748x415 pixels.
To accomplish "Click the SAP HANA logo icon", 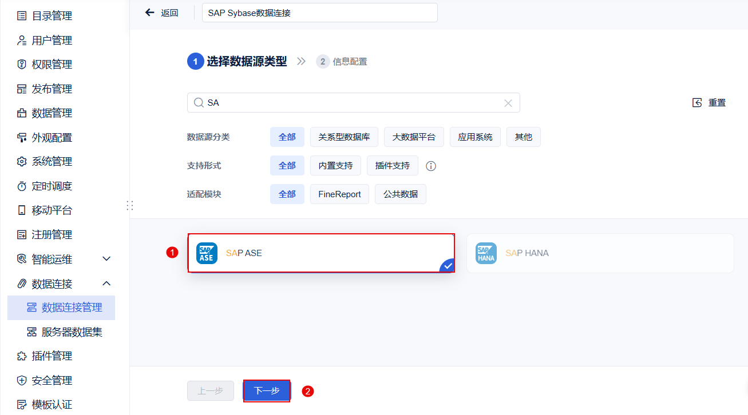I will tap(486, 253).
